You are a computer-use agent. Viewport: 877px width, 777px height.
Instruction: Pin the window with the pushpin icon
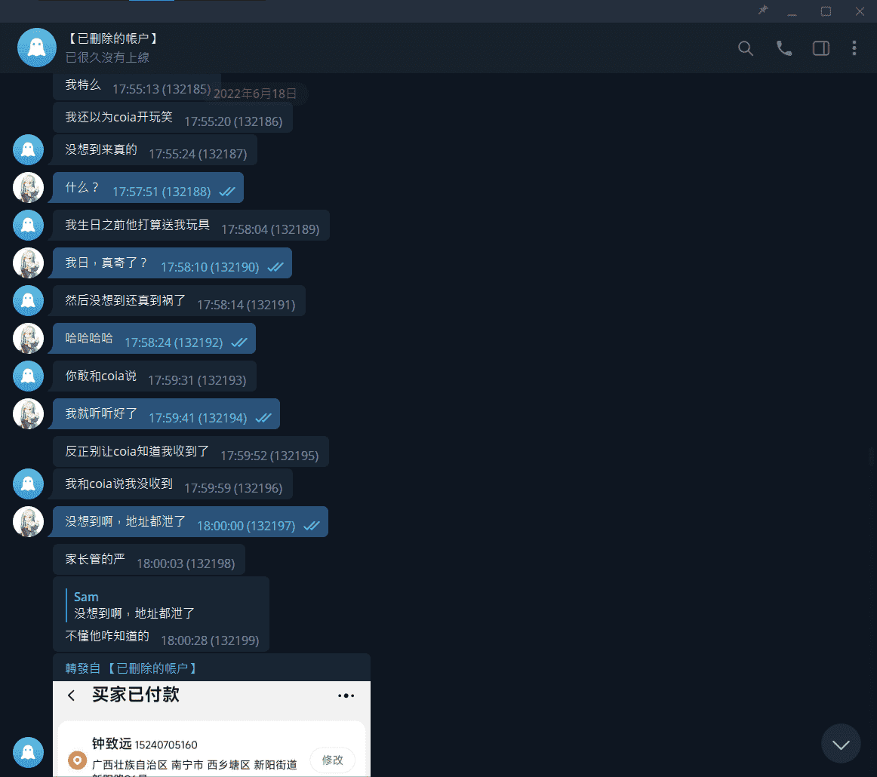tap(763, 11)
